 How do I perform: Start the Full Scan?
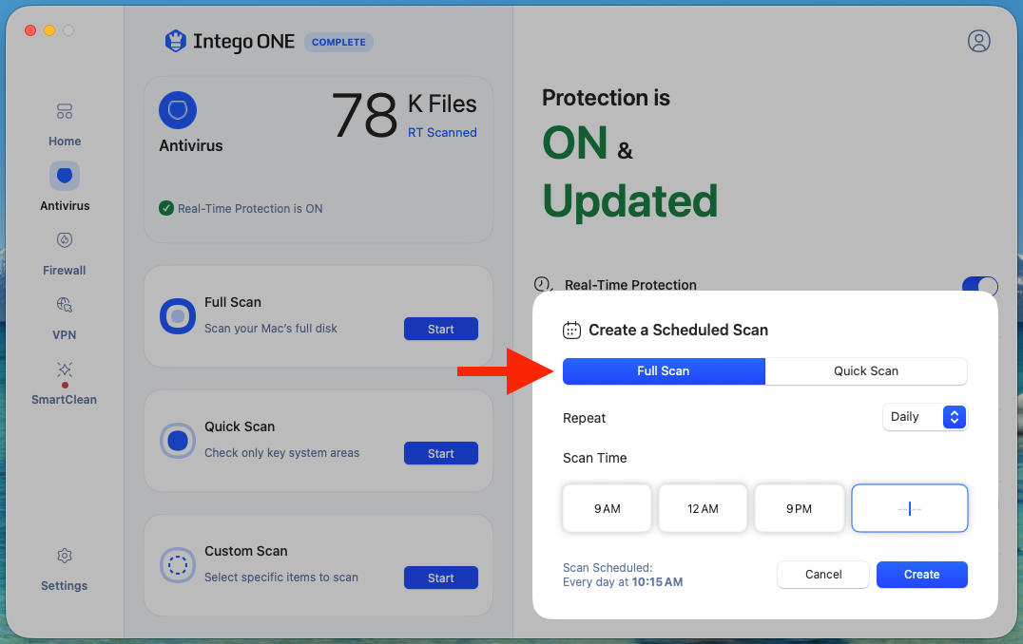click(x=441, y=330)
